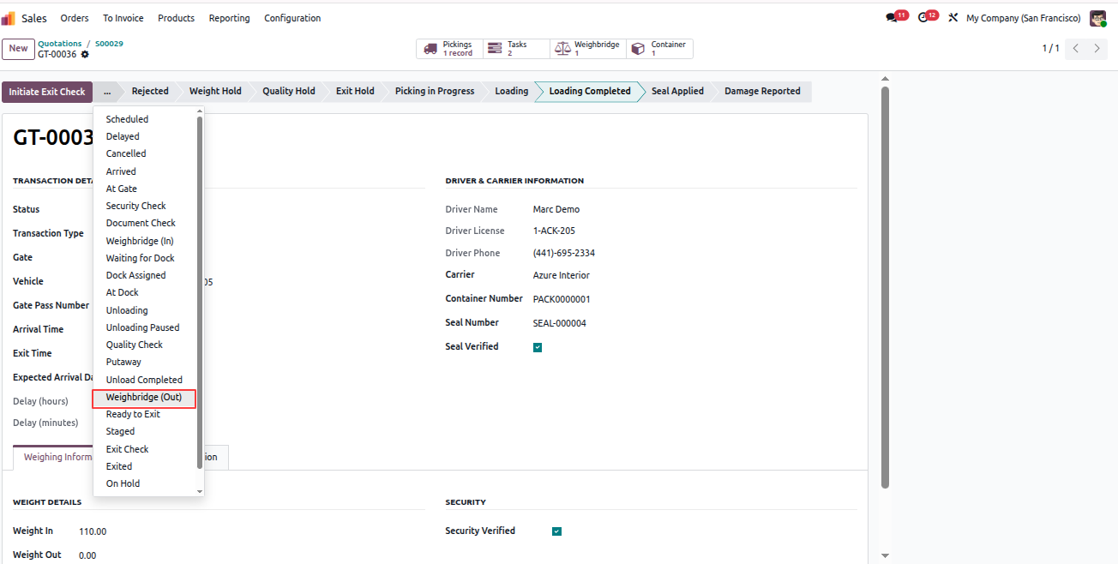The height and width of the screenshot is (564, 1118).
Task: Click the debug tools wrench icon
Action: point(953,18)
